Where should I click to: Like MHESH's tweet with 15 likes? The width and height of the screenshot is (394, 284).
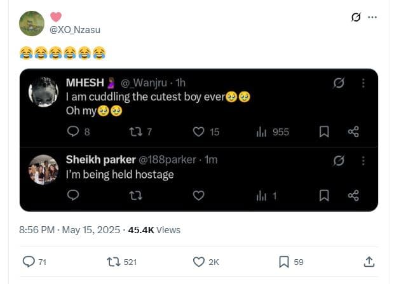tap(199, 132)
